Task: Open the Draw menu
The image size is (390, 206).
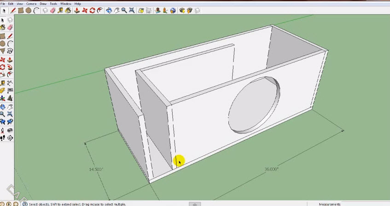Action: point(43,4)
